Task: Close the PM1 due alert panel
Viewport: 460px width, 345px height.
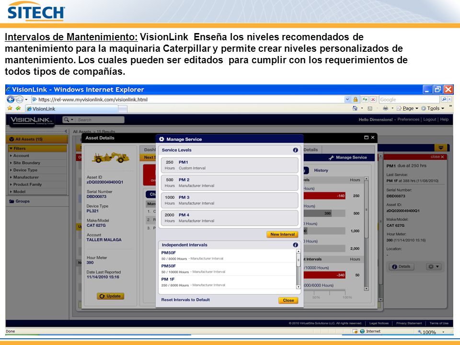Action: pyautogui.click(x=437, y=157)
